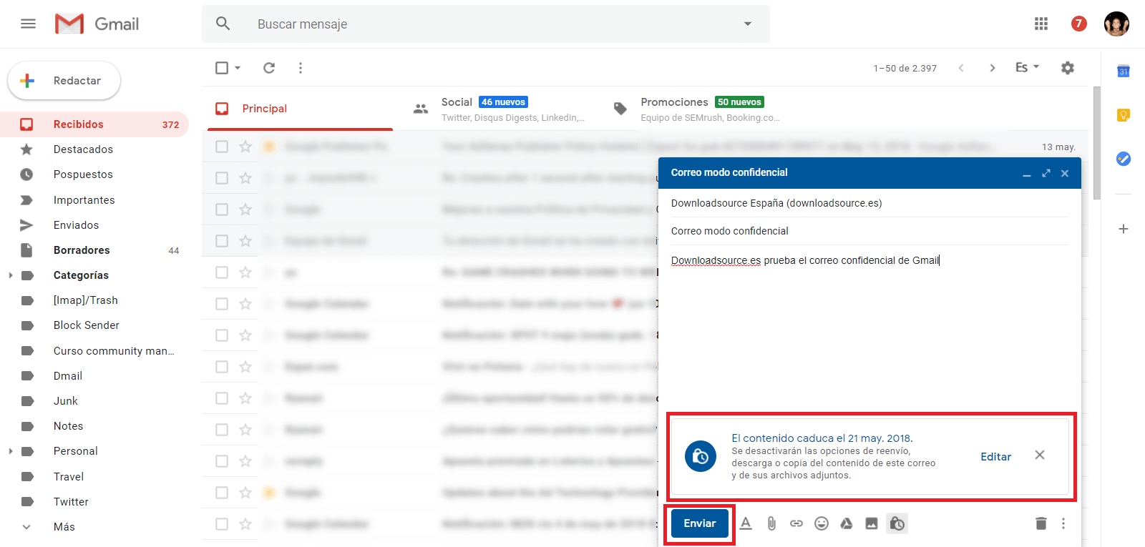Star the fourth message in the list
Viewport: 1145px width, 547px height.
coord(245,241)
